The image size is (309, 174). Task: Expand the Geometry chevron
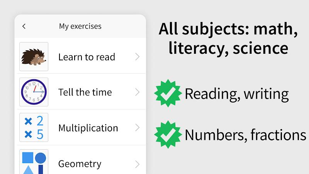pos(138,164)
